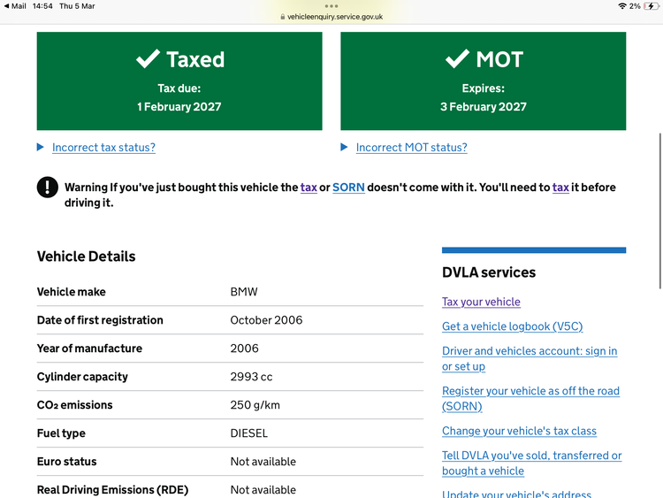663x498 pixels.
Task: Expand the Incorrect tax status disclosure
Action: click(103, 148)
